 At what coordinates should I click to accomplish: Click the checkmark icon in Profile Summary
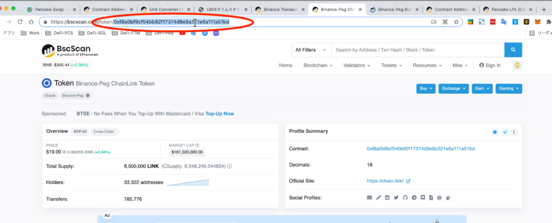(x=505, y=133)
